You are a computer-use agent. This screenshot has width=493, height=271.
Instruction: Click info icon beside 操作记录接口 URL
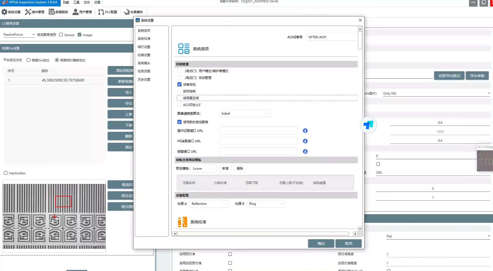tap(305, 131)
